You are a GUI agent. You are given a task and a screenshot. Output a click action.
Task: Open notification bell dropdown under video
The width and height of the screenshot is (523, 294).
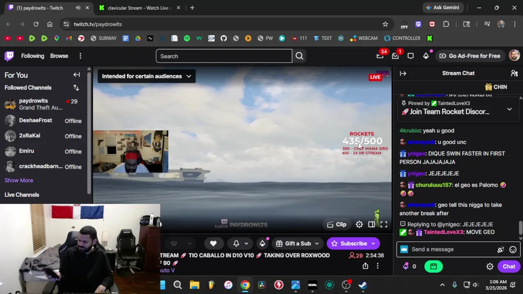(241, 243)
